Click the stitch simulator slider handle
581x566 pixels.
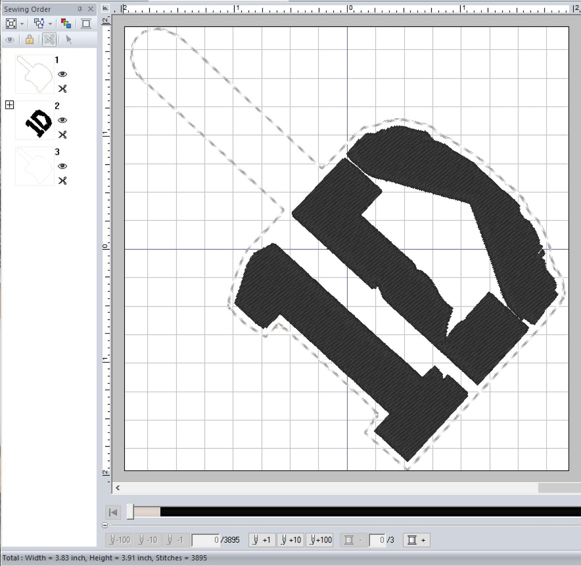[x=130, y=512]
